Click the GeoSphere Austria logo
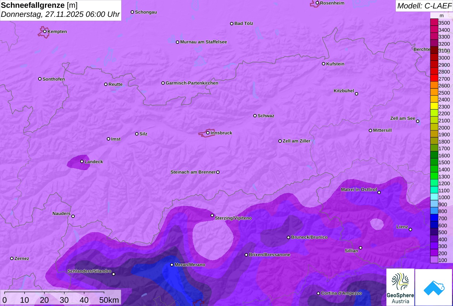The image size is (453, 306). coord(400,287)
